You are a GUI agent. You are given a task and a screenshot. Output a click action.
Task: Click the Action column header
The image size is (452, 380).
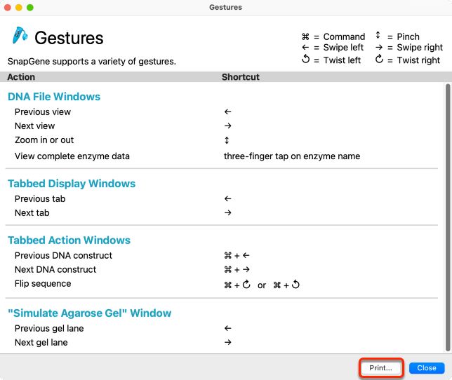[x=21, y=77]
